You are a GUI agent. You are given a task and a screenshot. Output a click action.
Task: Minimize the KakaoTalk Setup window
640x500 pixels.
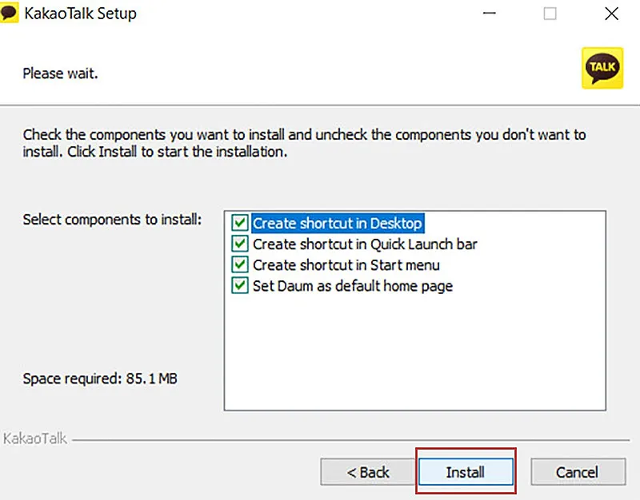click(487, 14)
